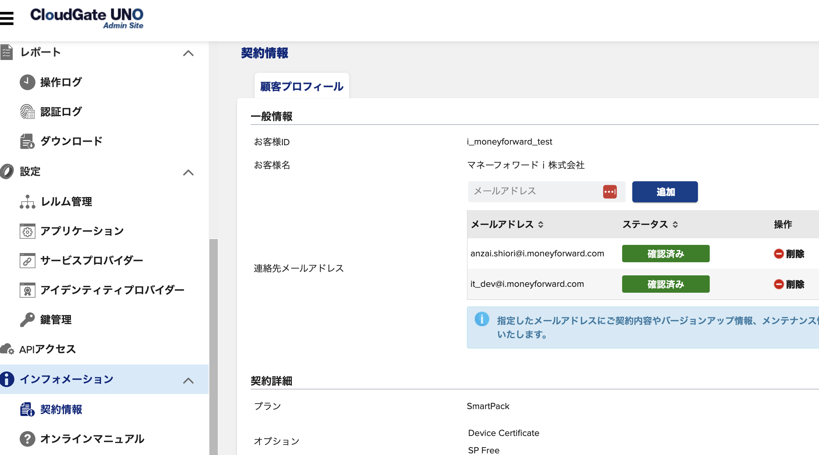
Task: Click the clock icon for 操作ログ
Action: click(27, 82)
